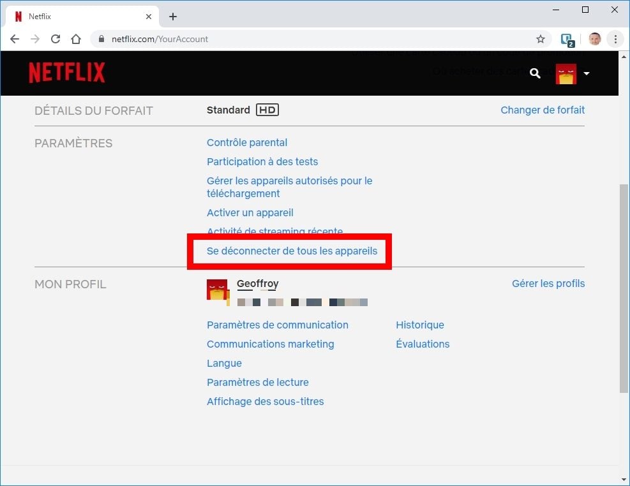The image size is (630, 486).
Task: Open Langue settings link
Action: [224, 363]
